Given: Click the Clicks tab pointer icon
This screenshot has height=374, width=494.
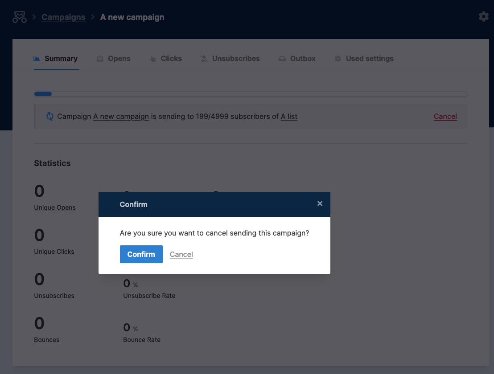Looking at the screenshot, I should tap(153, 59).
